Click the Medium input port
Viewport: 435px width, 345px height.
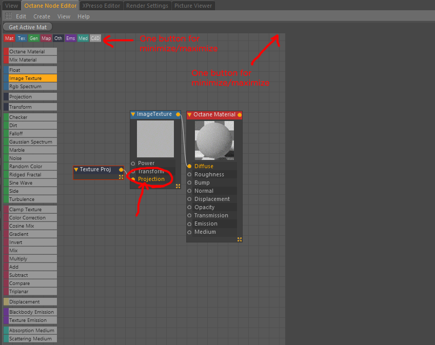(189, 232)
